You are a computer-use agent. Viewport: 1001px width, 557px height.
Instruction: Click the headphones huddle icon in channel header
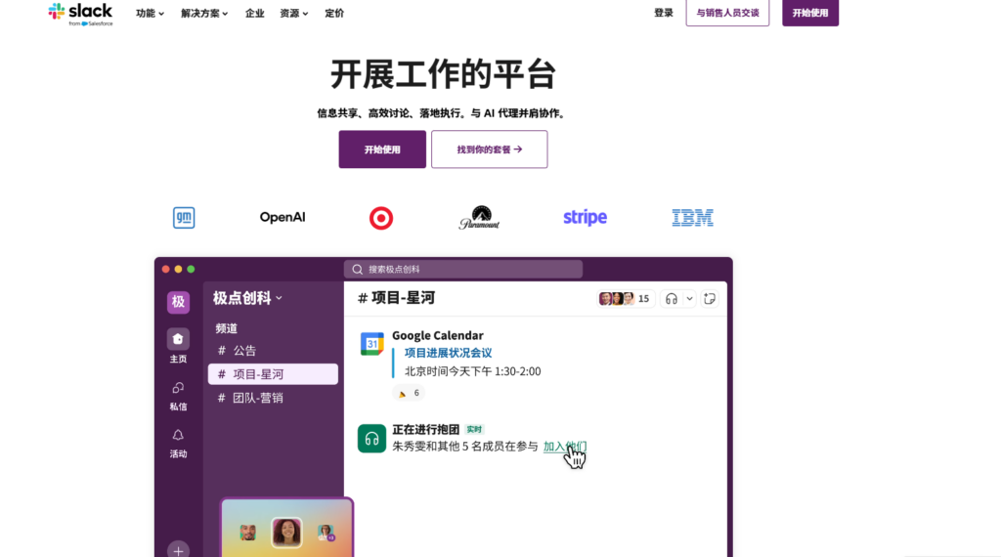672,299
